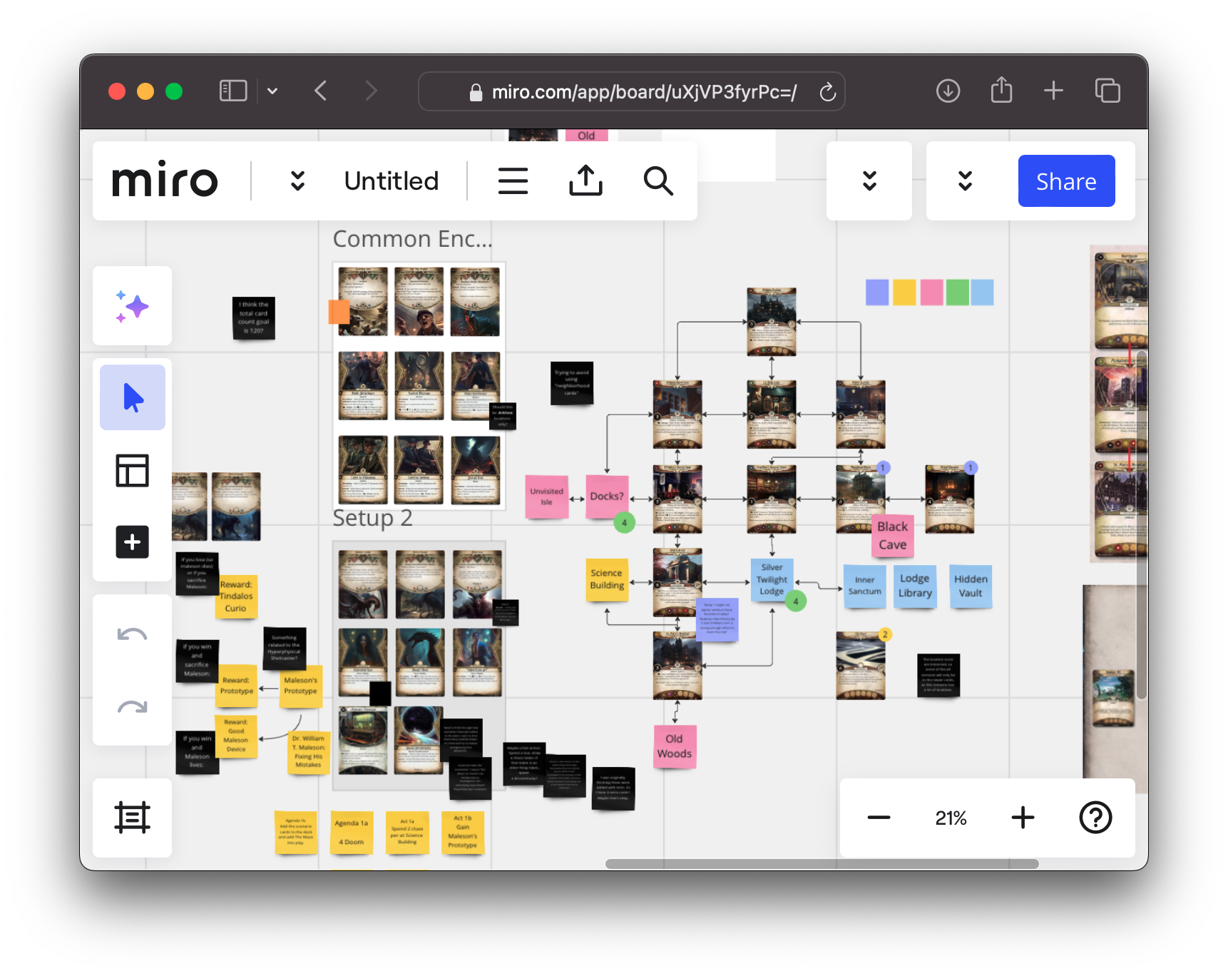Select the Agenda 1a 4 Doom note
The height and width of the screenshot is (976, 1228).
[352, 833]
